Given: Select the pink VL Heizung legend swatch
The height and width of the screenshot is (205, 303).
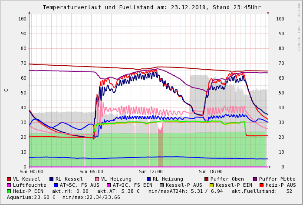Looking at the screenshot, I should (x=97, y=179).
